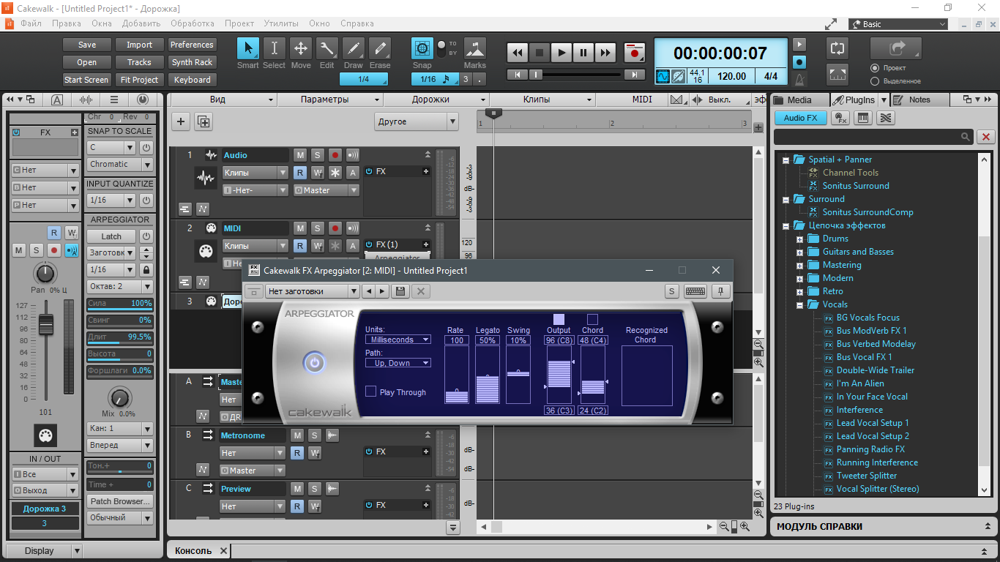Image resolution: width=1000 pixels, height=562 pixels.
Task: Select the Smart tool arrow
Action: point(248,48)
